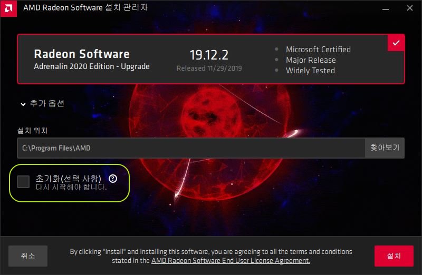This screenshot has height=275, width=422.
Task: Click the '설치 위치' label
Action: [33, 131]
